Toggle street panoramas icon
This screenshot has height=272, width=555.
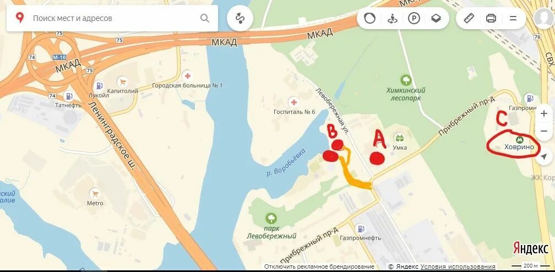392,18
